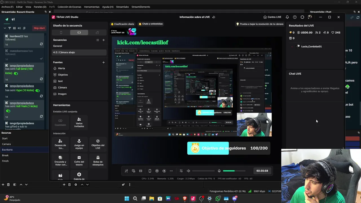Switch to Escritorio scene

pyautogui.click(x=24, y=150)
